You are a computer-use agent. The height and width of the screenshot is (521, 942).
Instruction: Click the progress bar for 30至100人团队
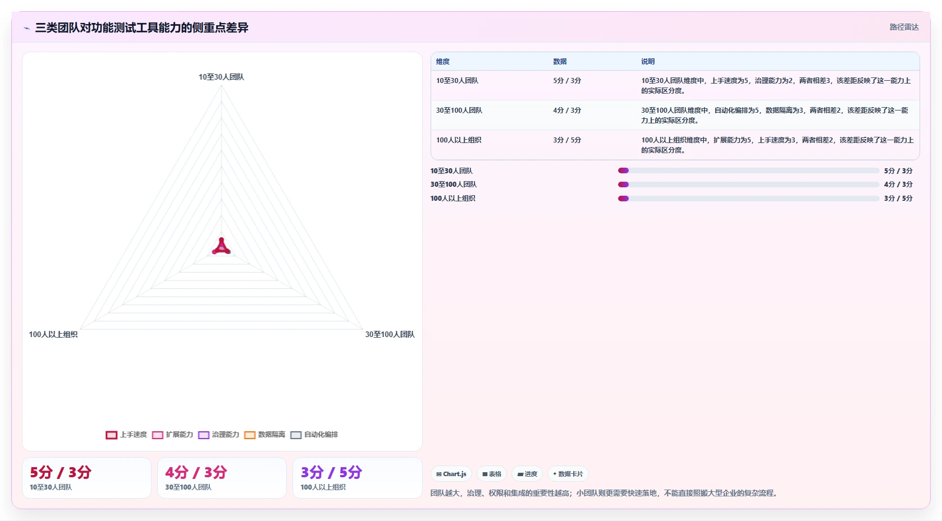tap(748, 185)
